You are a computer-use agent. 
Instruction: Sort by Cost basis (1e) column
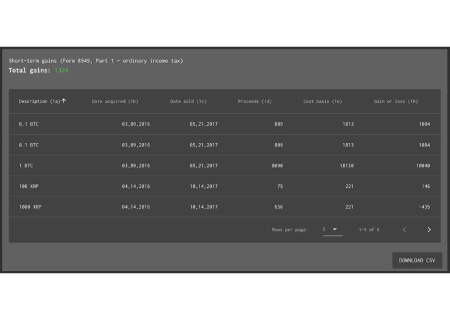click(x=322, y=101)
